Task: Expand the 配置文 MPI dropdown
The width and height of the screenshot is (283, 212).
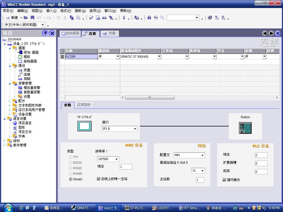Action: click(x=202, y=155)
